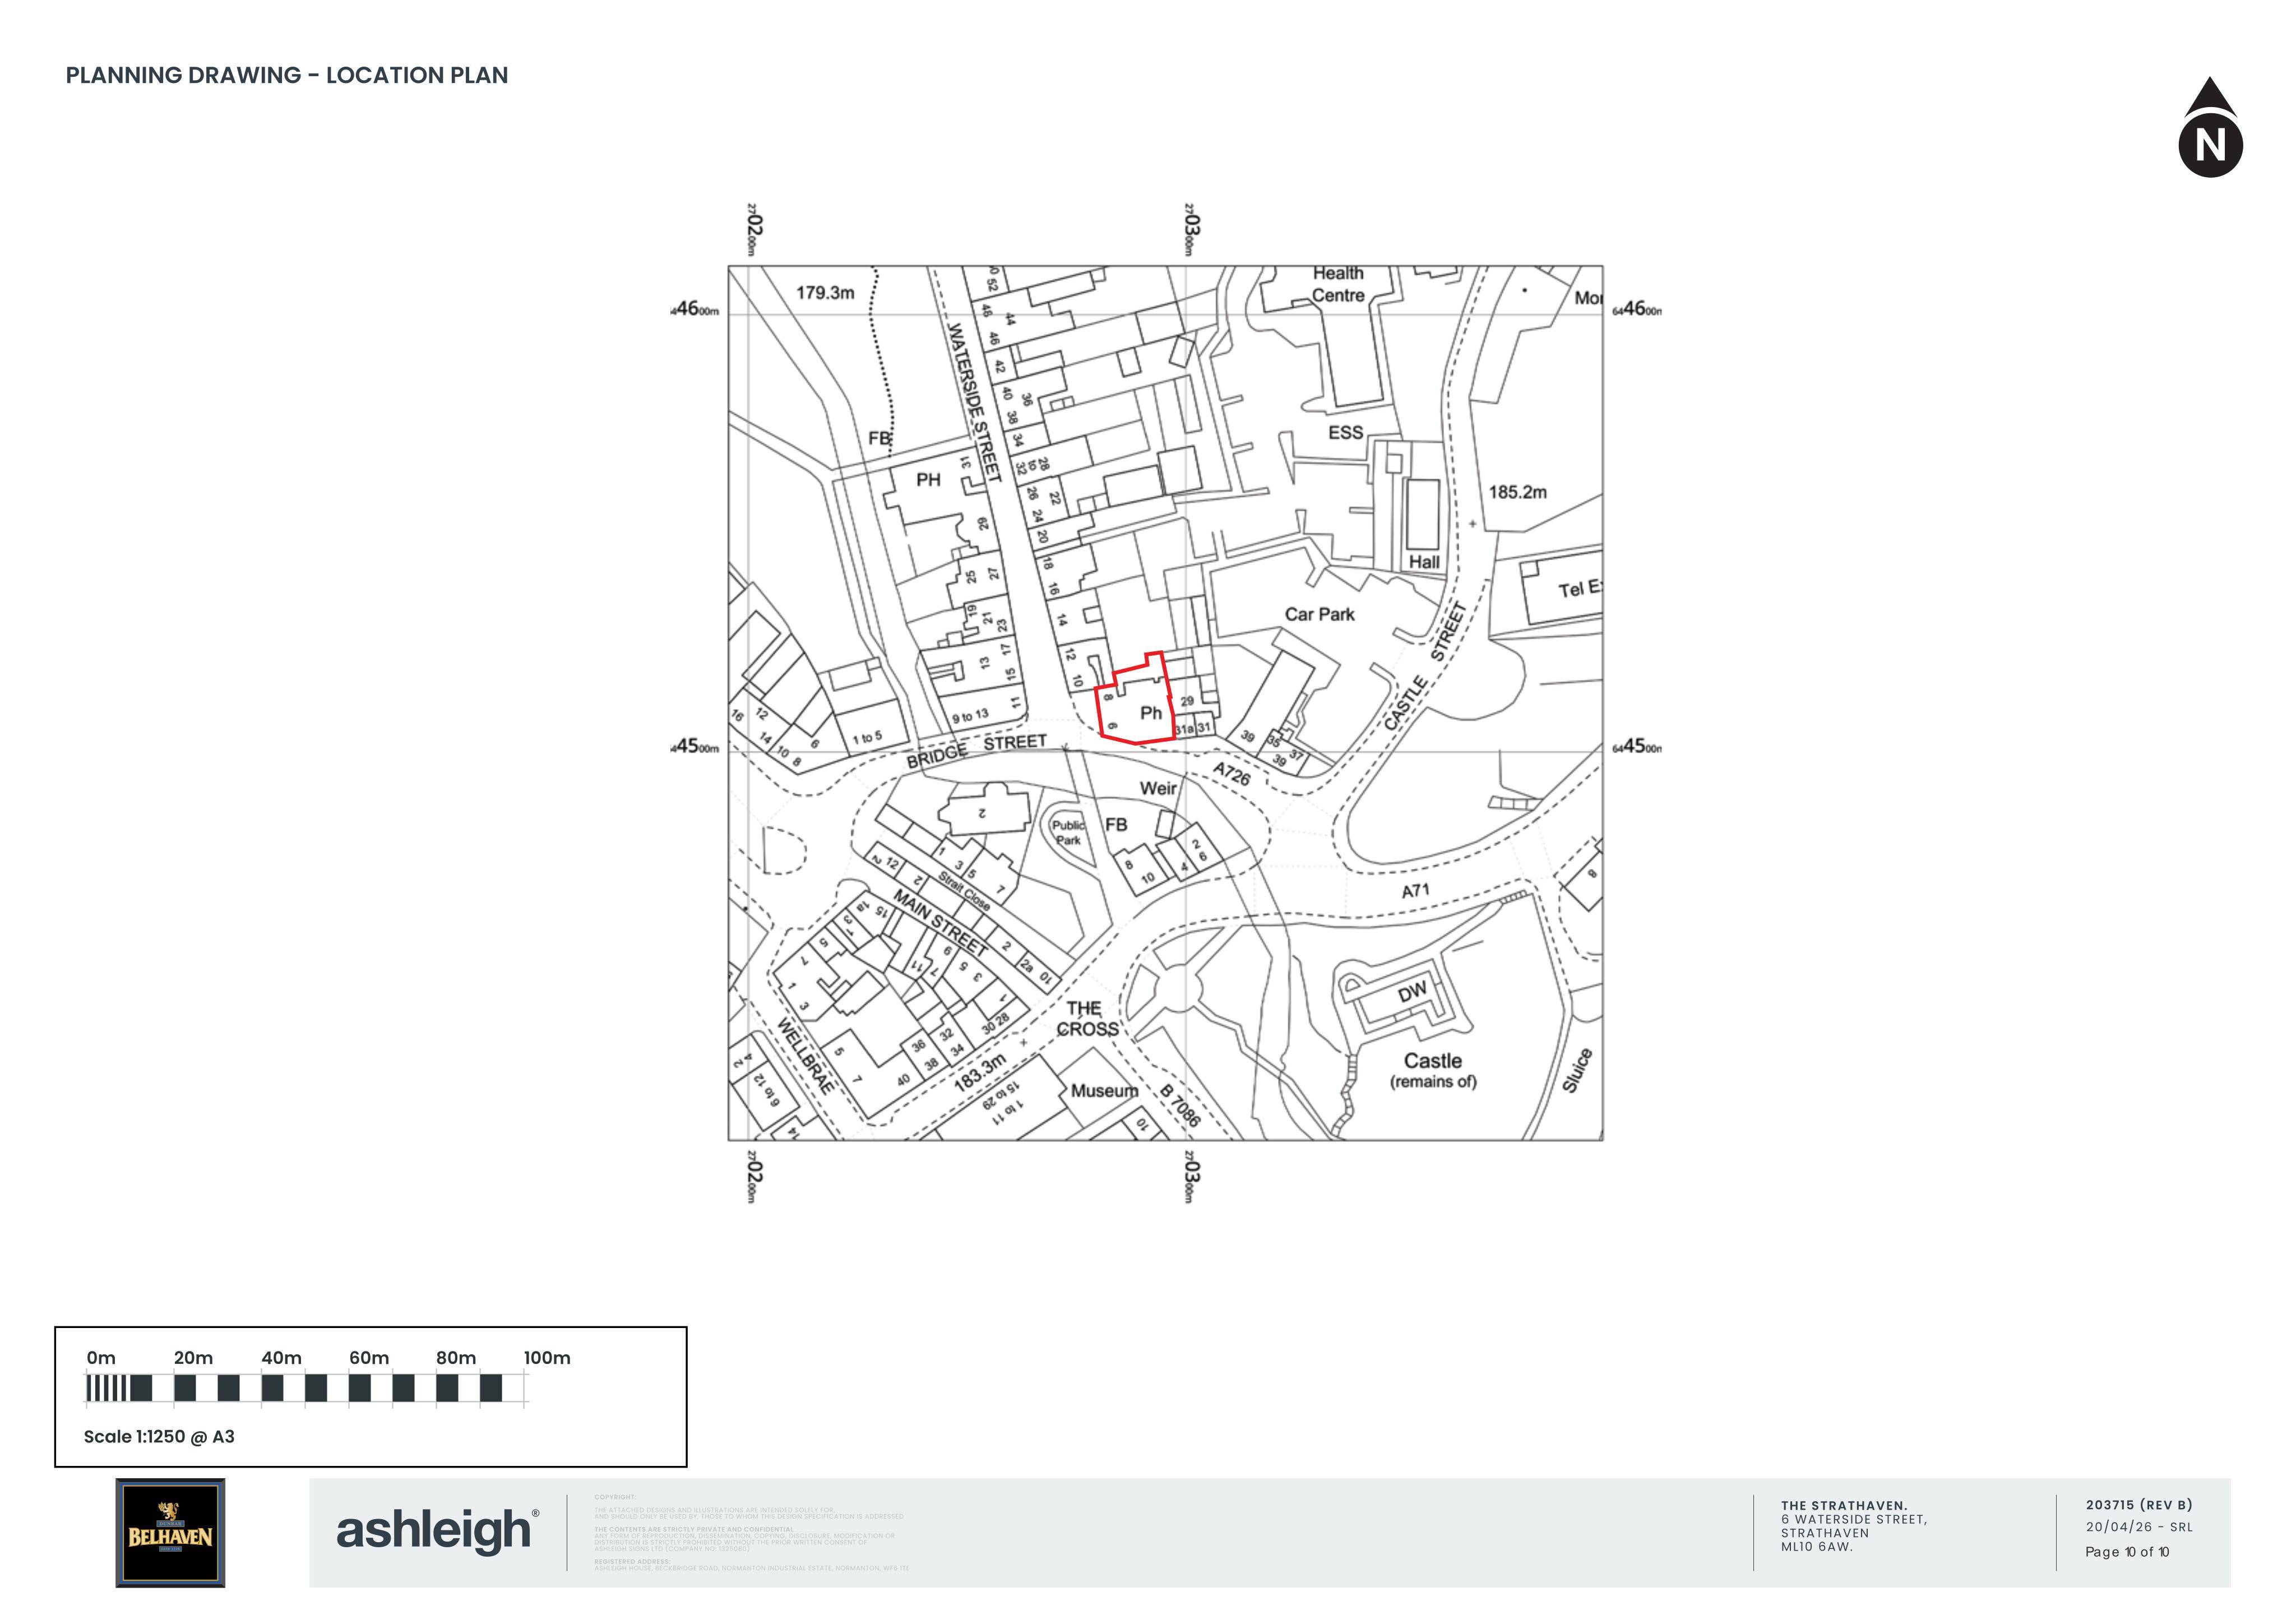Click the '100m' scale bar label

(x=547, y=1358)
